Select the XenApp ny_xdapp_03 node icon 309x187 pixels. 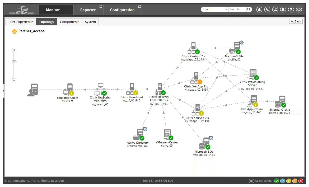click(x=194, y=48)
